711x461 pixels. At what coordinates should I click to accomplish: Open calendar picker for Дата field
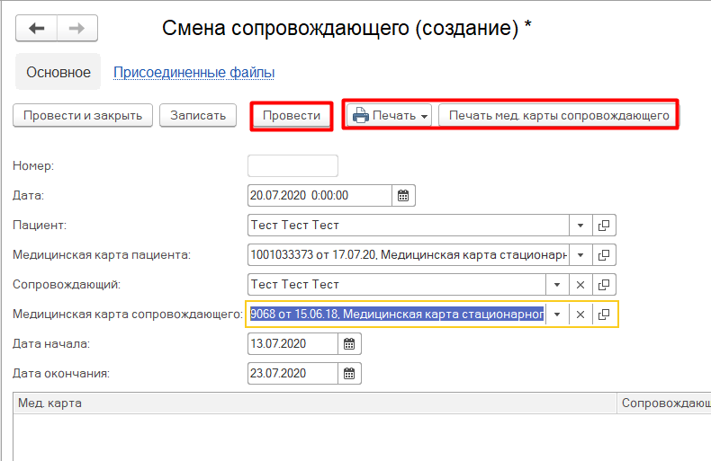coord(403,195)
